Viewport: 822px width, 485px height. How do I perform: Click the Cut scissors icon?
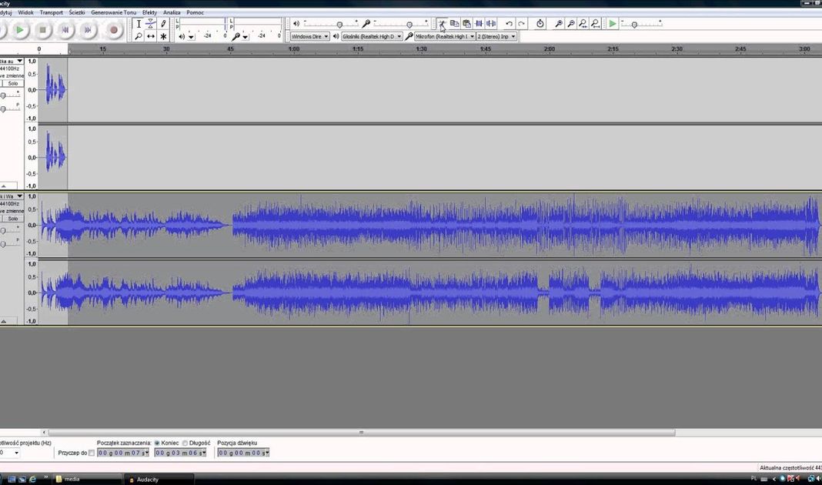coord(442,24)
